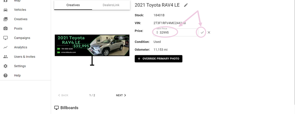Go to next creative preview

(121, 95)
